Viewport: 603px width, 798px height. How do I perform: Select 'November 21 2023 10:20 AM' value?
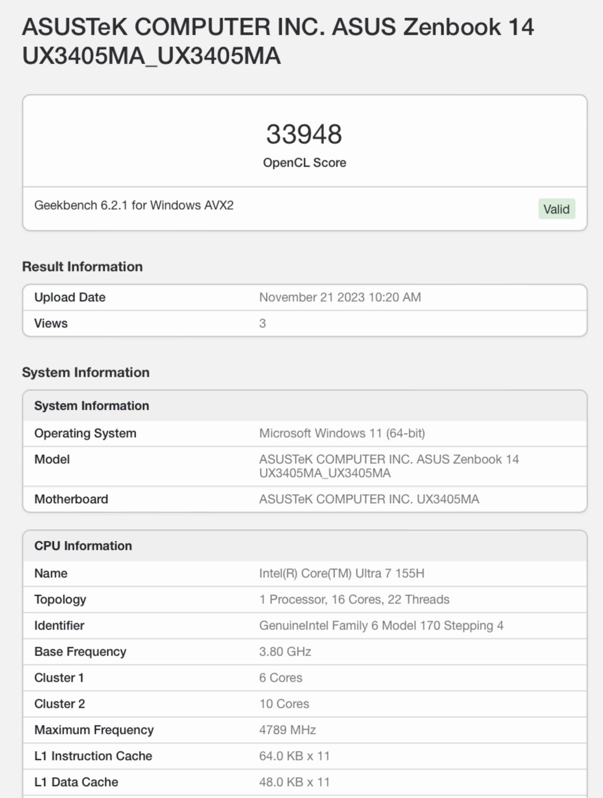point(340,297)
